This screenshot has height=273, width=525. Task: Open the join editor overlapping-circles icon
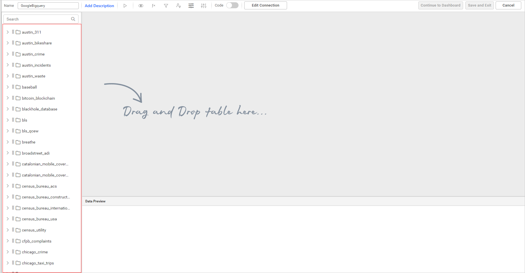point(141,6)
